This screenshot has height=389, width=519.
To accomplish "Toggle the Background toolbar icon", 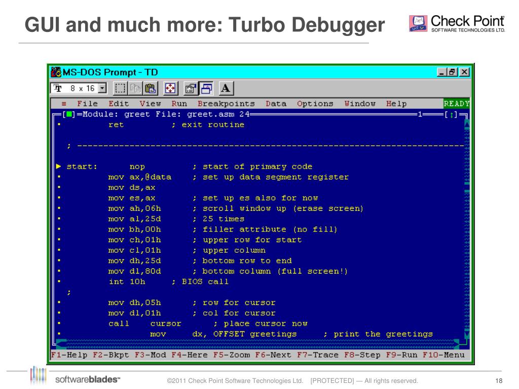I will point(206,88).
